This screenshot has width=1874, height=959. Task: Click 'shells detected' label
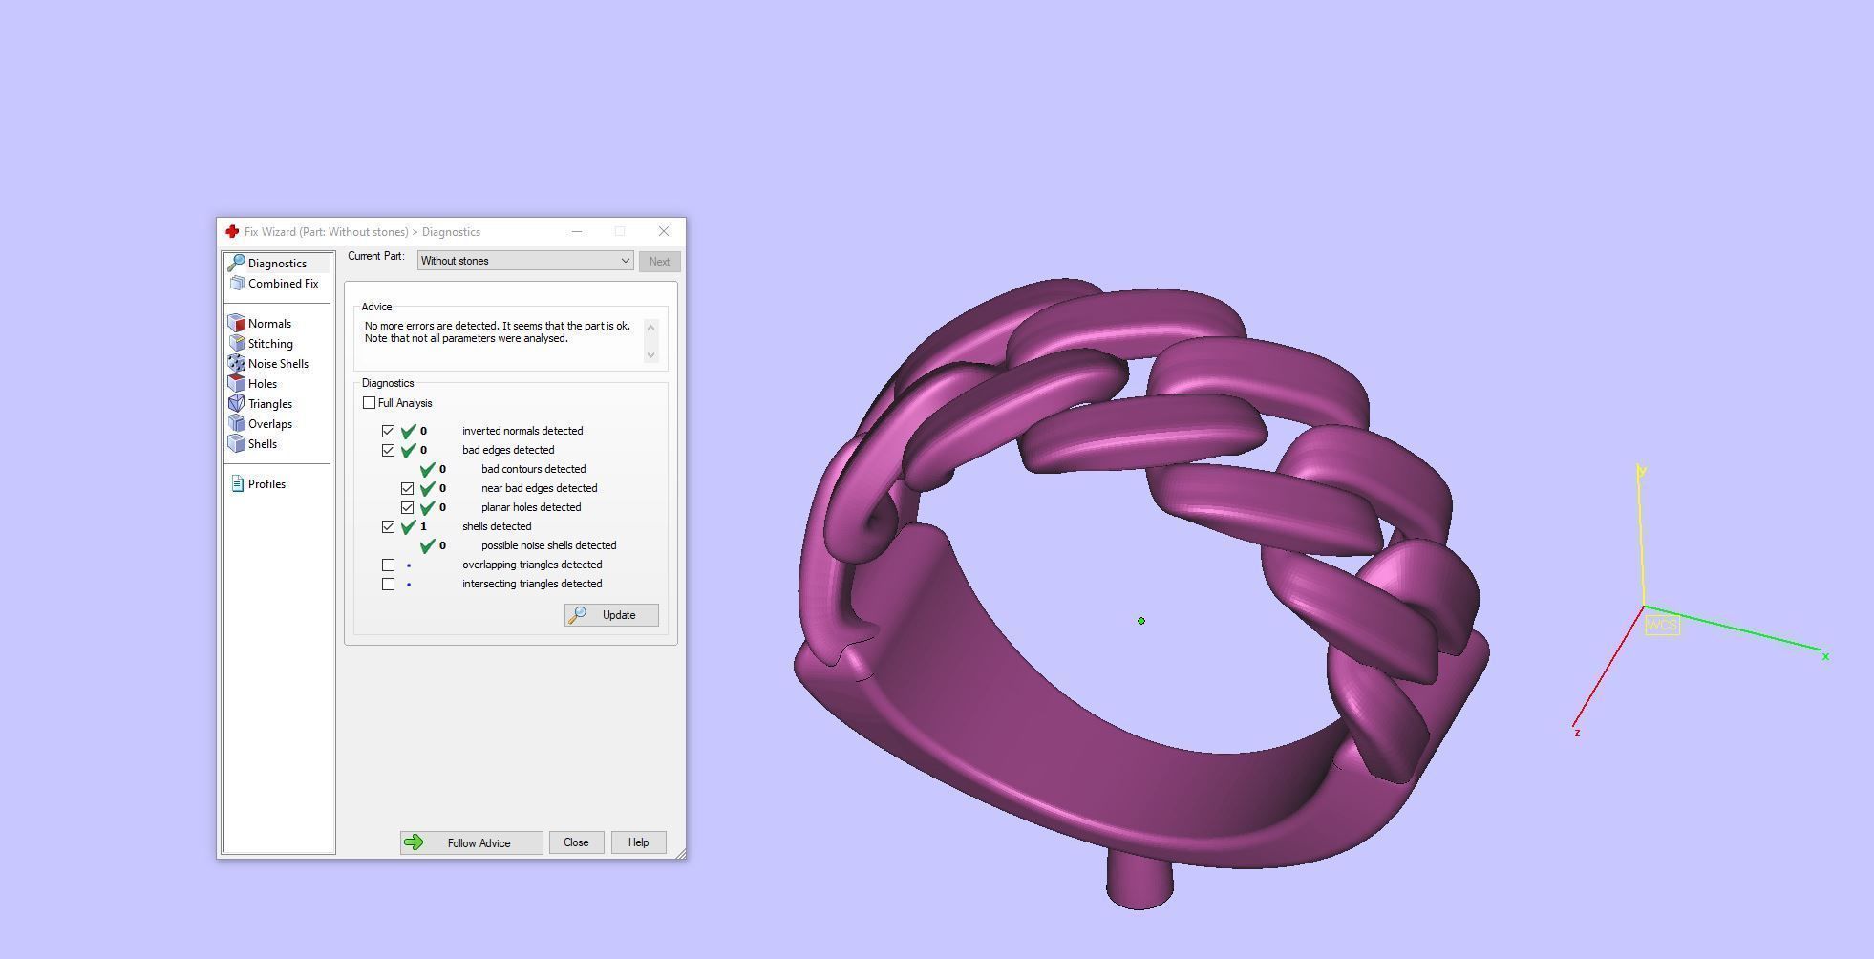(497, 526)
